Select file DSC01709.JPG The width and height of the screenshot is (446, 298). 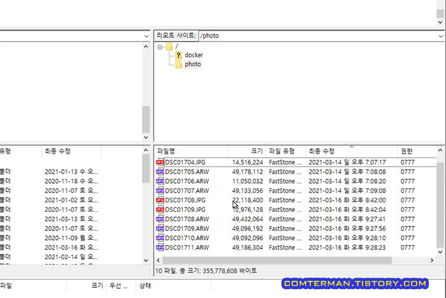[185, 210]
